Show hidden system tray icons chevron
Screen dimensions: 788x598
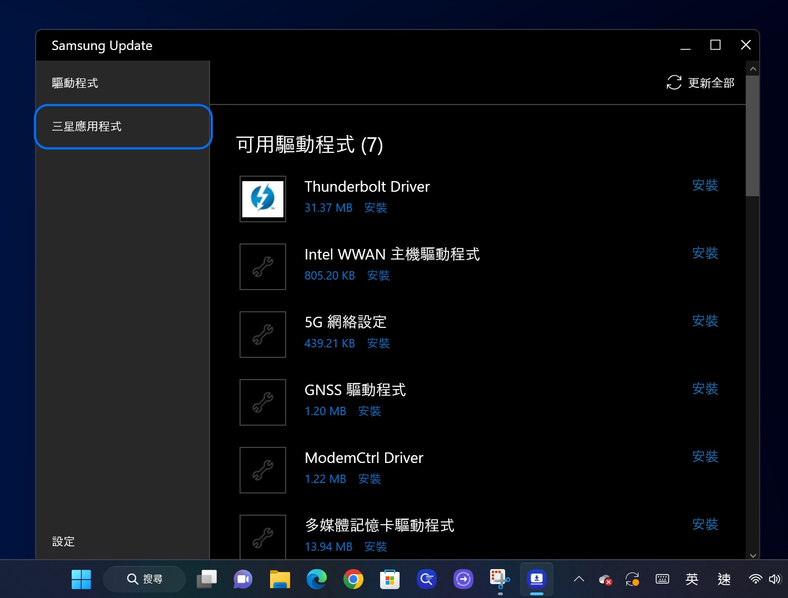click(578, 579)
